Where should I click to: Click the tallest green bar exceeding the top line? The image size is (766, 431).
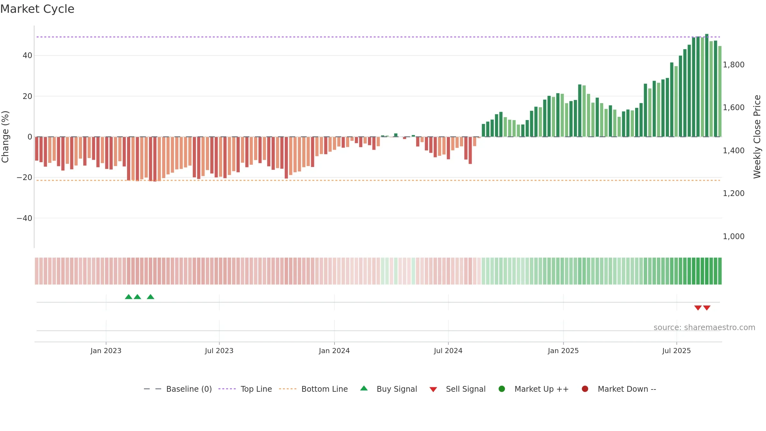pos(707,85)
